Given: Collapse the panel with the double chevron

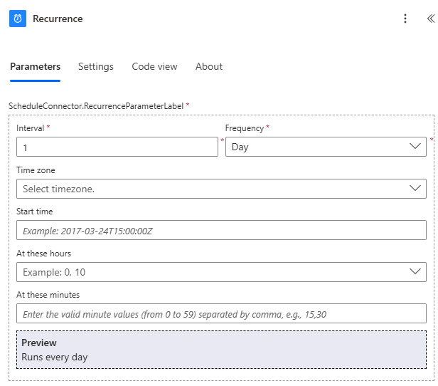Looking at the screenshot, I should [429, 19].
